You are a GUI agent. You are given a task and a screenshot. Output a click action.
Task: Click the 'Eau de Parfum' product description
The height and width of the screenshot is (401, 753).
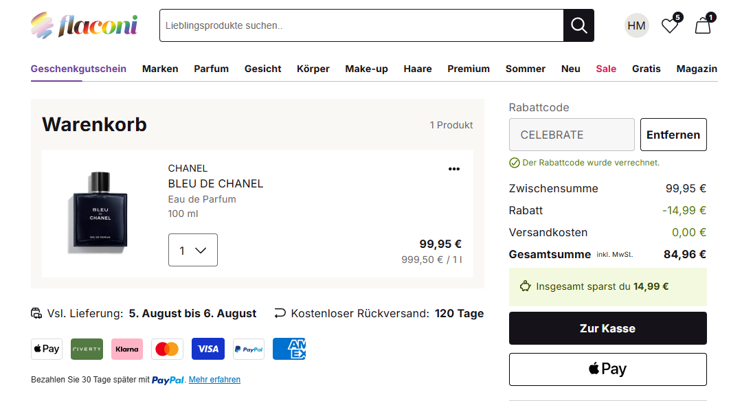(202, 199)
